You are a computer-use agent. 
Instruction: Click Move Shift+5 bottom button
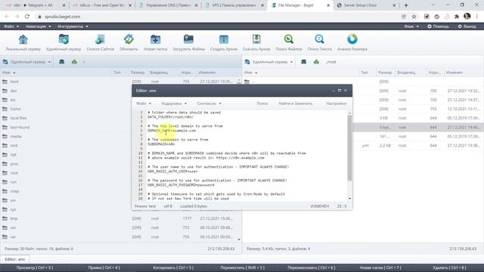(242, 267)
